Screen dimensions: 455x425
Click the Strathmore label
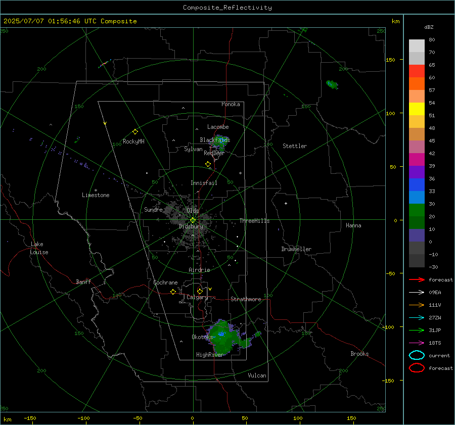click(246, 299)
